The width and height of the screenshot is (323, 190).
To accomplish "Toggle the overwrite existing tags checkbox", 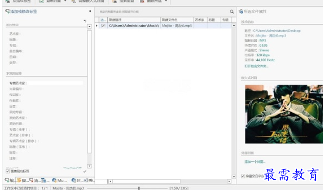I will pos(8,171).
